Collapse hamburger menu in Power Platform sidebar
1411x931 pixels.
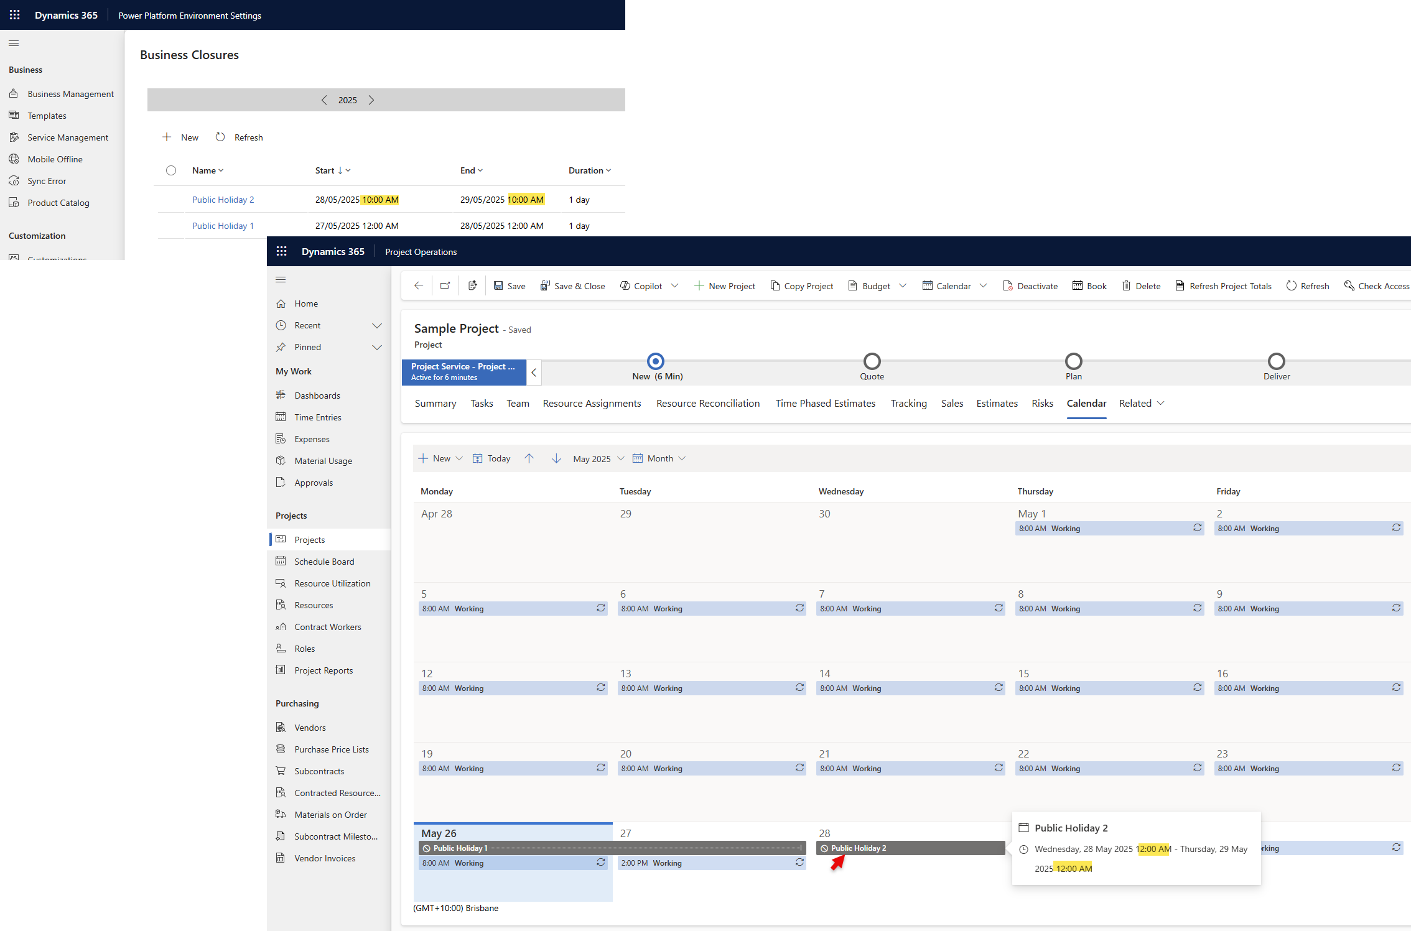[14, 43]
